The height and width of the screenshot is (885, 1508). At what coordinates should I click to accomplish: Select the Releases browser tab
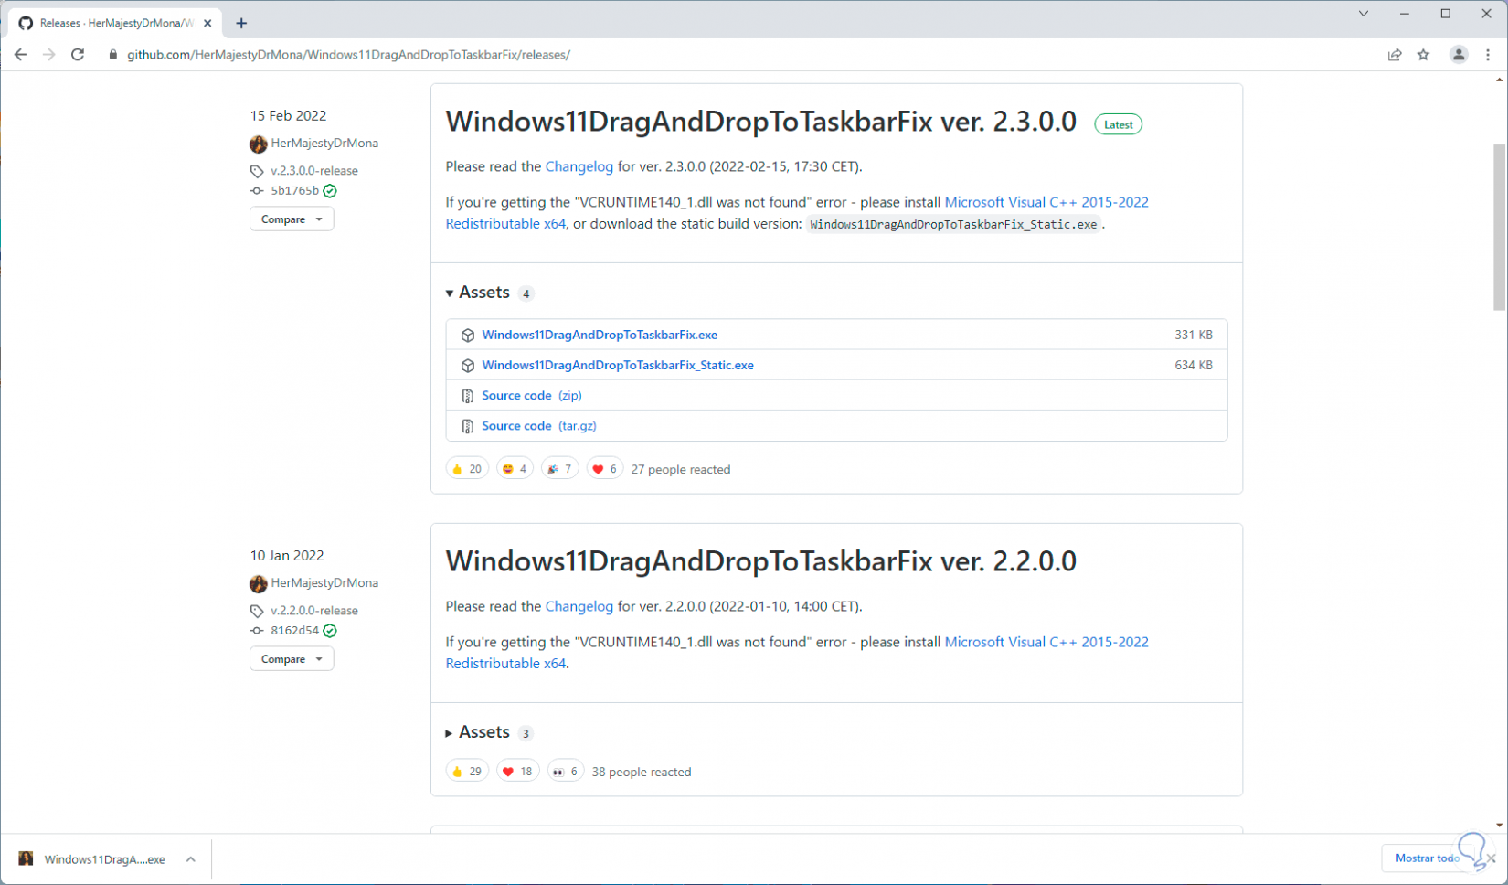[115, 23]
